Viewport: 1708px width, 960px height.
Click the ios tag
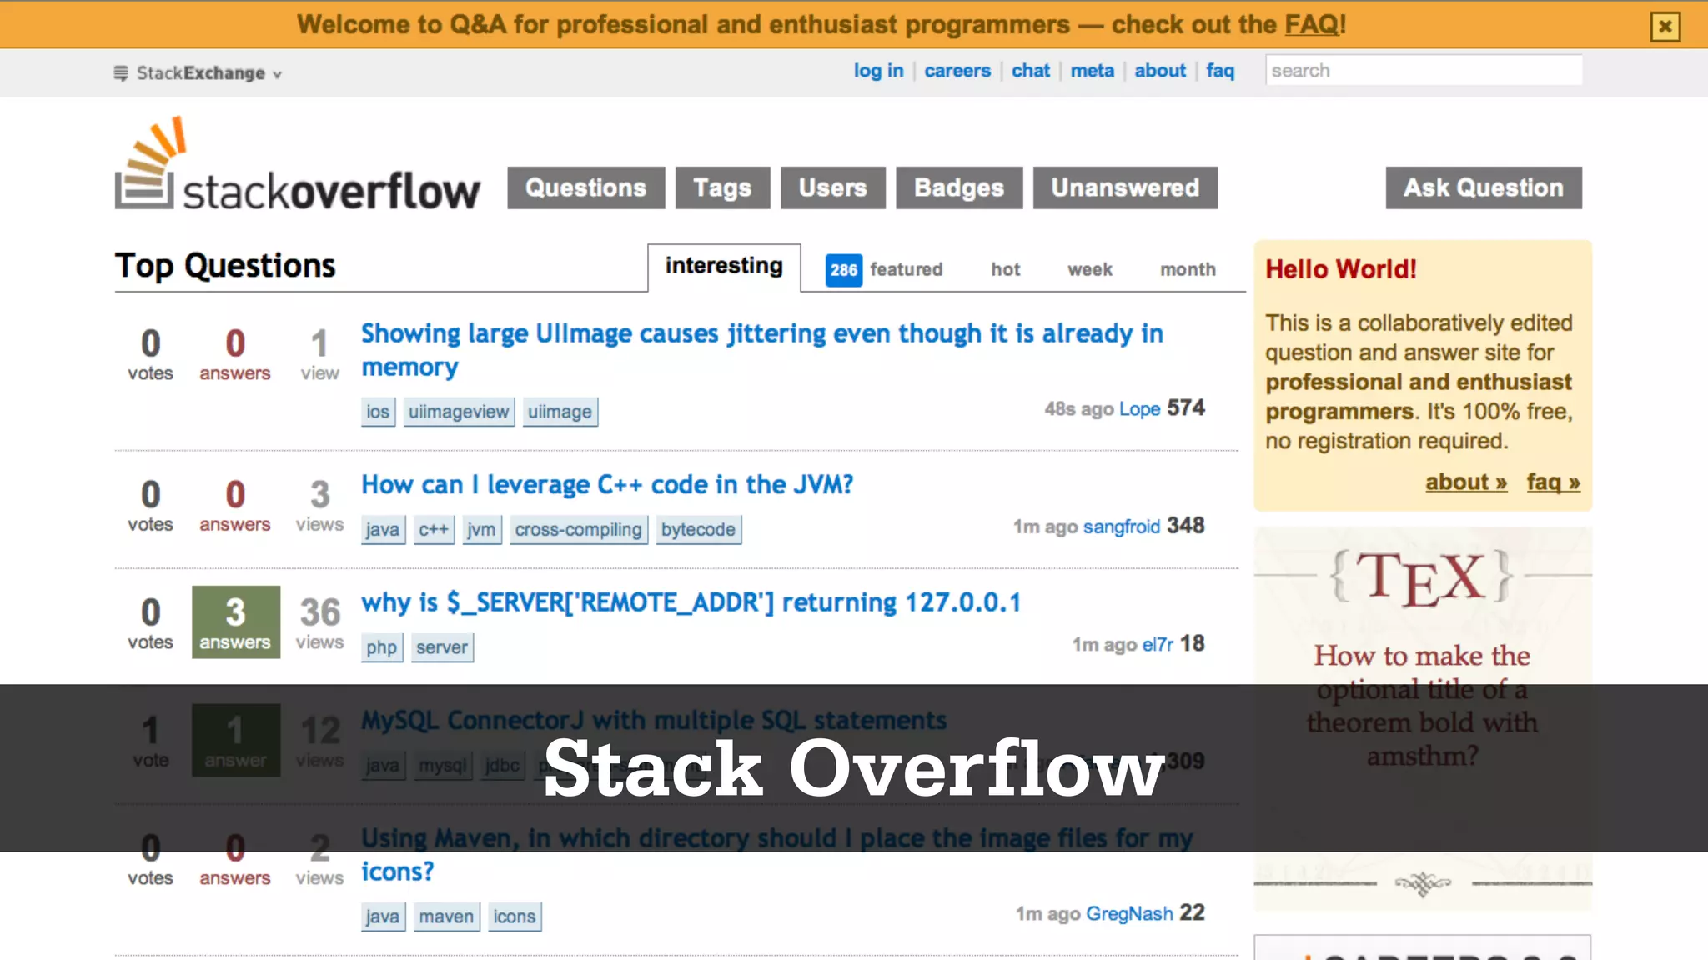pyautogui.click(x=378, y=412)
